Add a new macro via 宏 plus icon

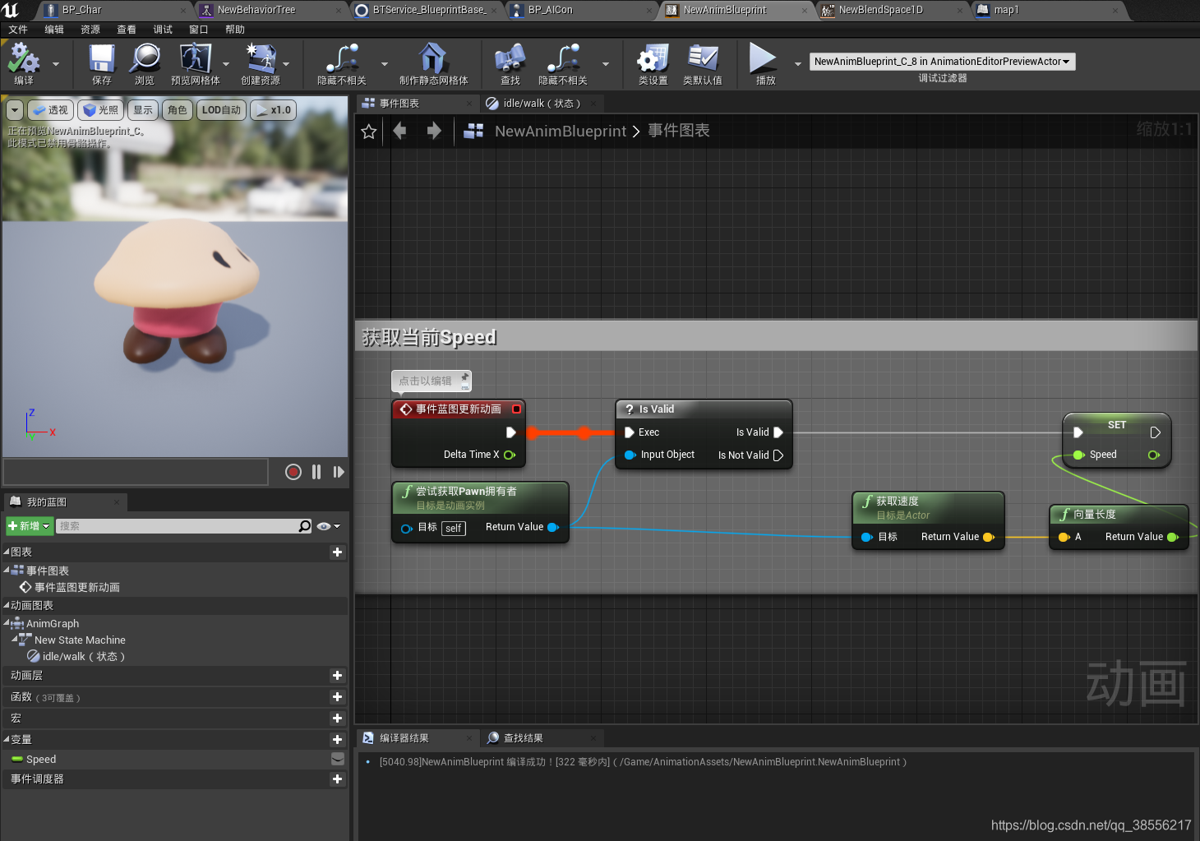[x=337, y=719]
